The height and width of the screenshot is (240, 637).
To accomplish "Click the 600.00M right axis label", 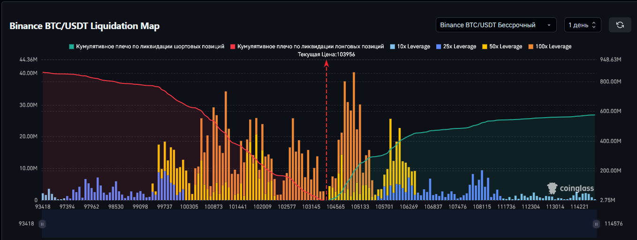I will pyautogui.click(x=610, y=111).
